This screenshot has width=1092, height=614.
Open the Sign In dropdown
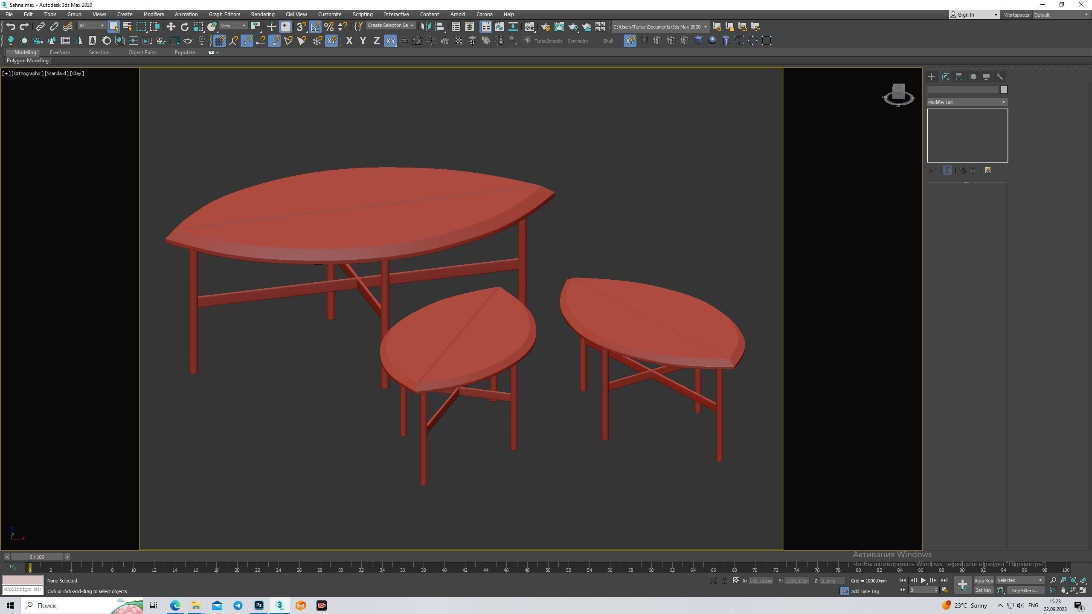[974, 15]
